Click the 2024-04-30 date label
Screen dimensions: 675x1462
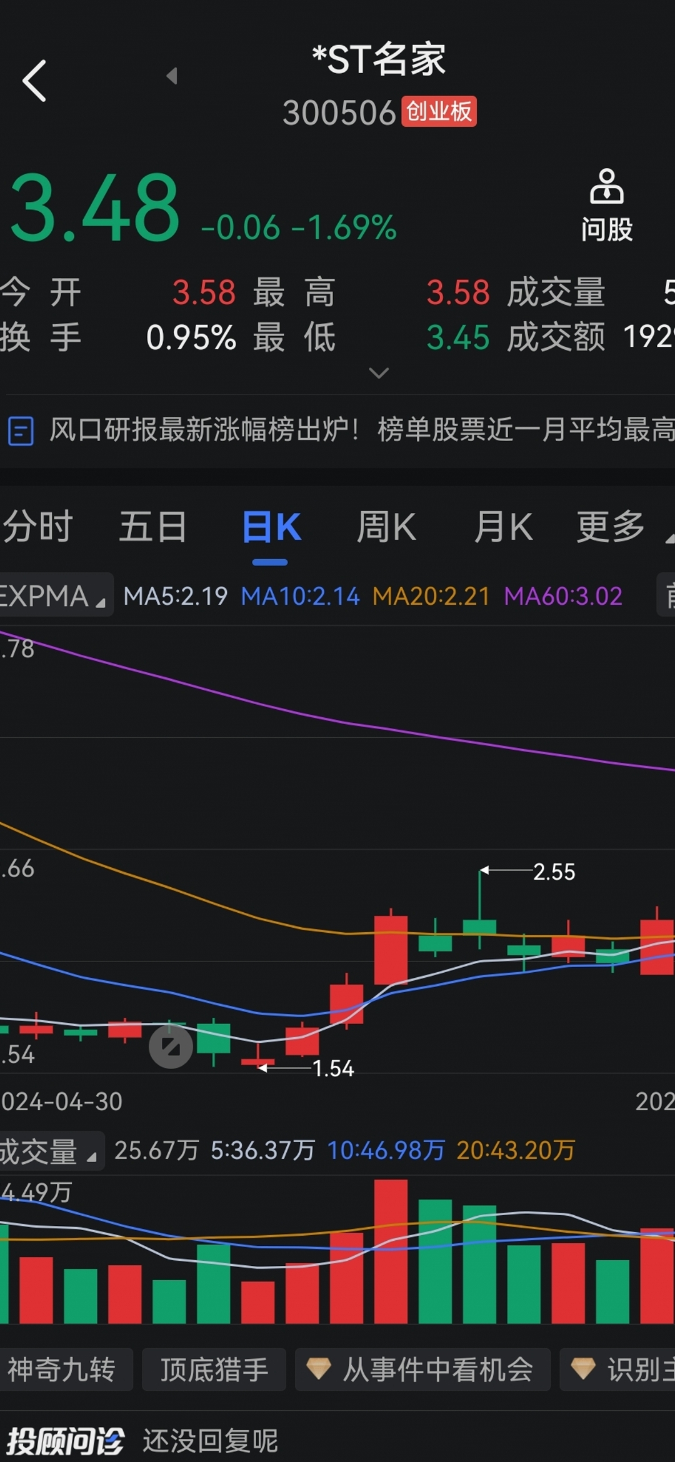coord(61,1101)
